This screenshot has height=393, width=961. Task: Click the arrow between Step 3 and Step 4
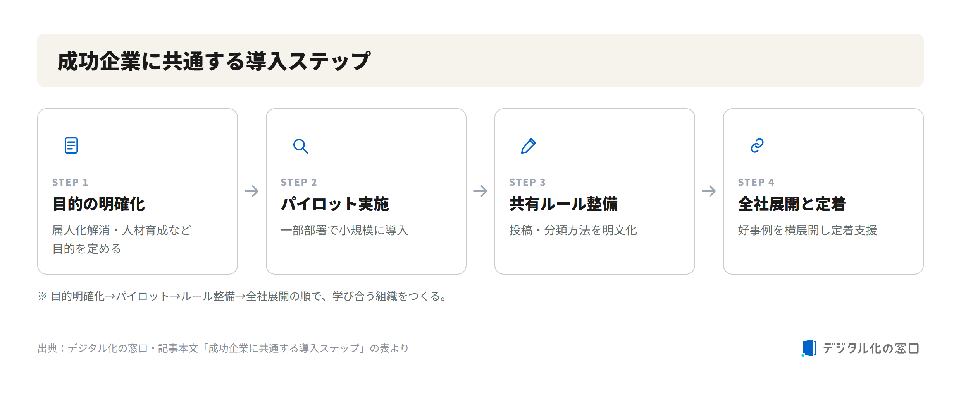coord(709,191)
